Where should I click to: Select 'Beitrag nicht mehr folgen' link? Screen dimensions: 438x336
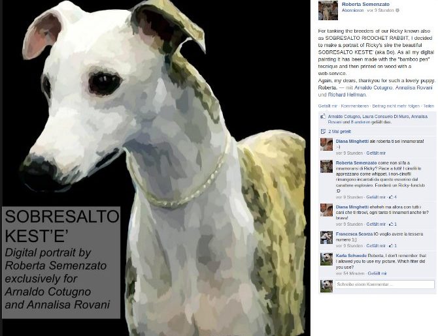coord(396,106)
